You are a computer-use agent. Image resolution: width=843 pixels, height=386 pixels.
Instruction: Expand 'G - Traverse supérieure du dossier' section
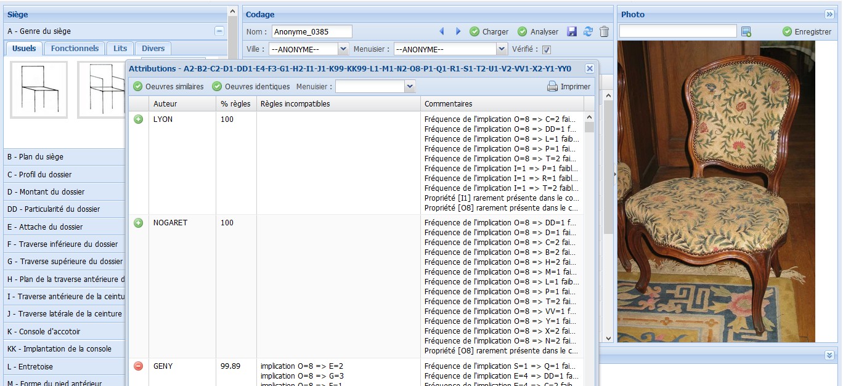pyautogui.click(x=64, y=262)
